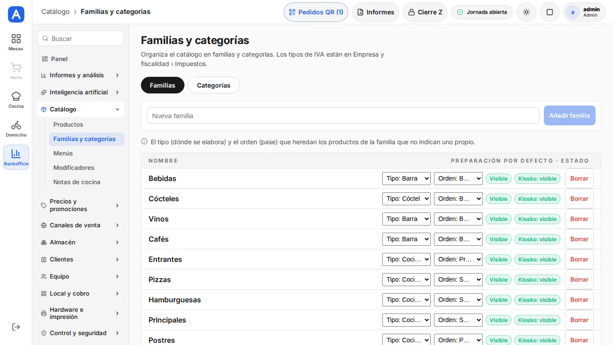Viewport: 613px width, 345px height.
Task: Open Tipo dropdown for Bebidas
Action: [407, 178]
